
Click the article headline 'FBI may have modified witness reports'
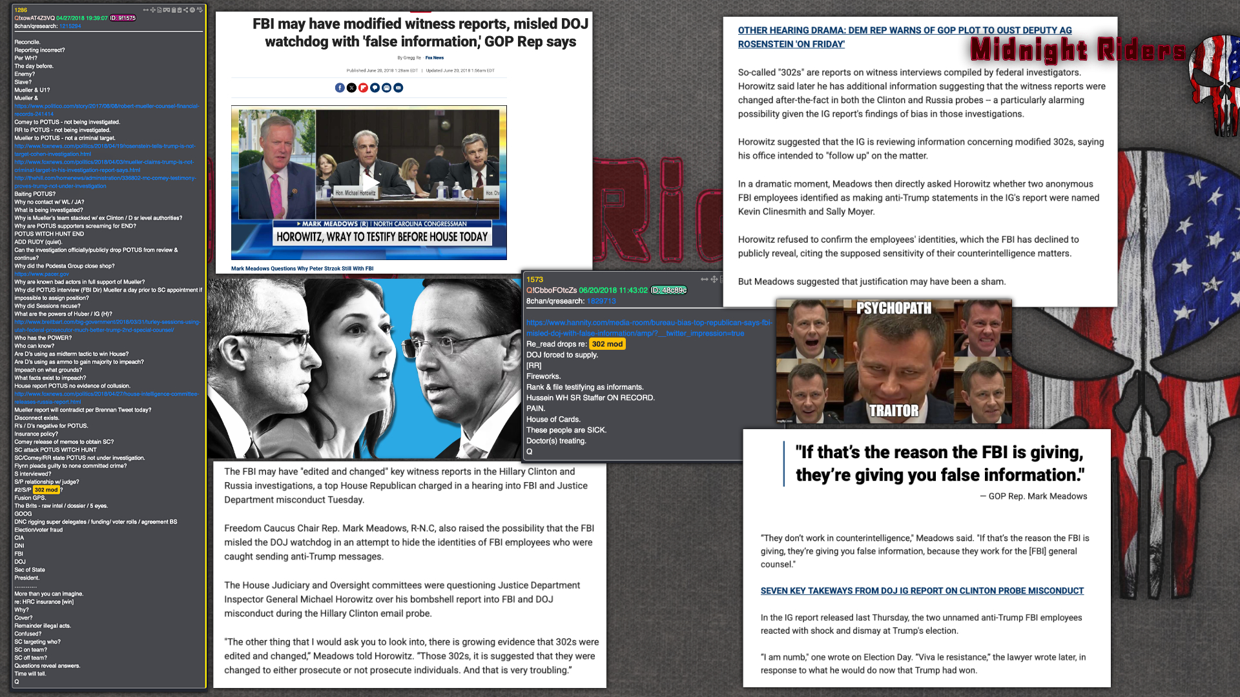point(420,33)
